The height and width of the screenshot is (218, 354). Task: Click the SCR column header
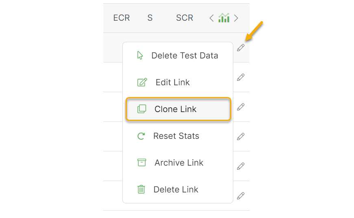(x=185, y=18)
